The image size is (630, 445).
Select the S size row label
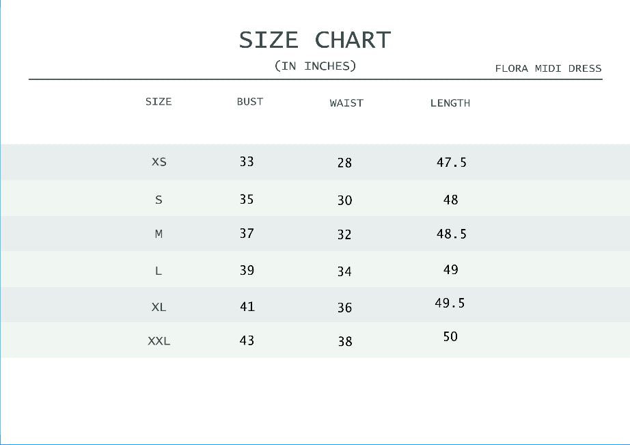click(159, 200)
